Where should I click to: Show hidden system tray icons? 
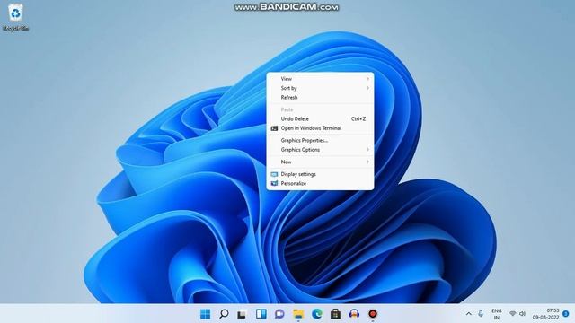[469, 314]
